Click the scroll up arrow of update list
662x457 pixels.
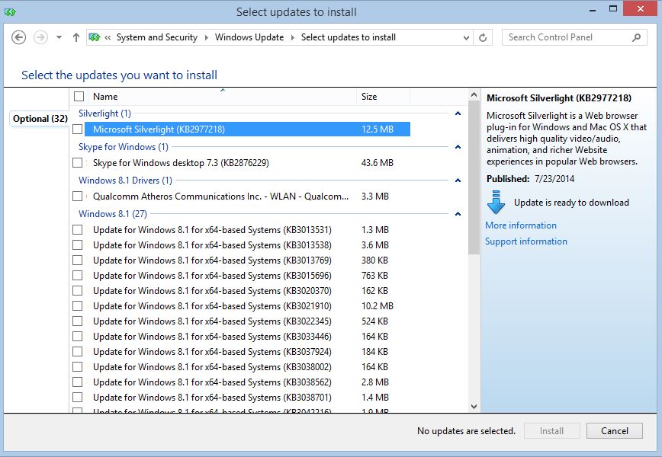click(x=474, y=95)
